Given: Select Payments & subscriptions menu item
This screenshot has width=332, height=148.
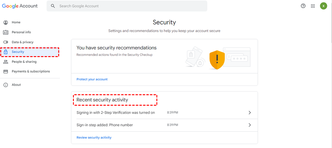Looking at the screenshot, I should (x=31, y=71).
